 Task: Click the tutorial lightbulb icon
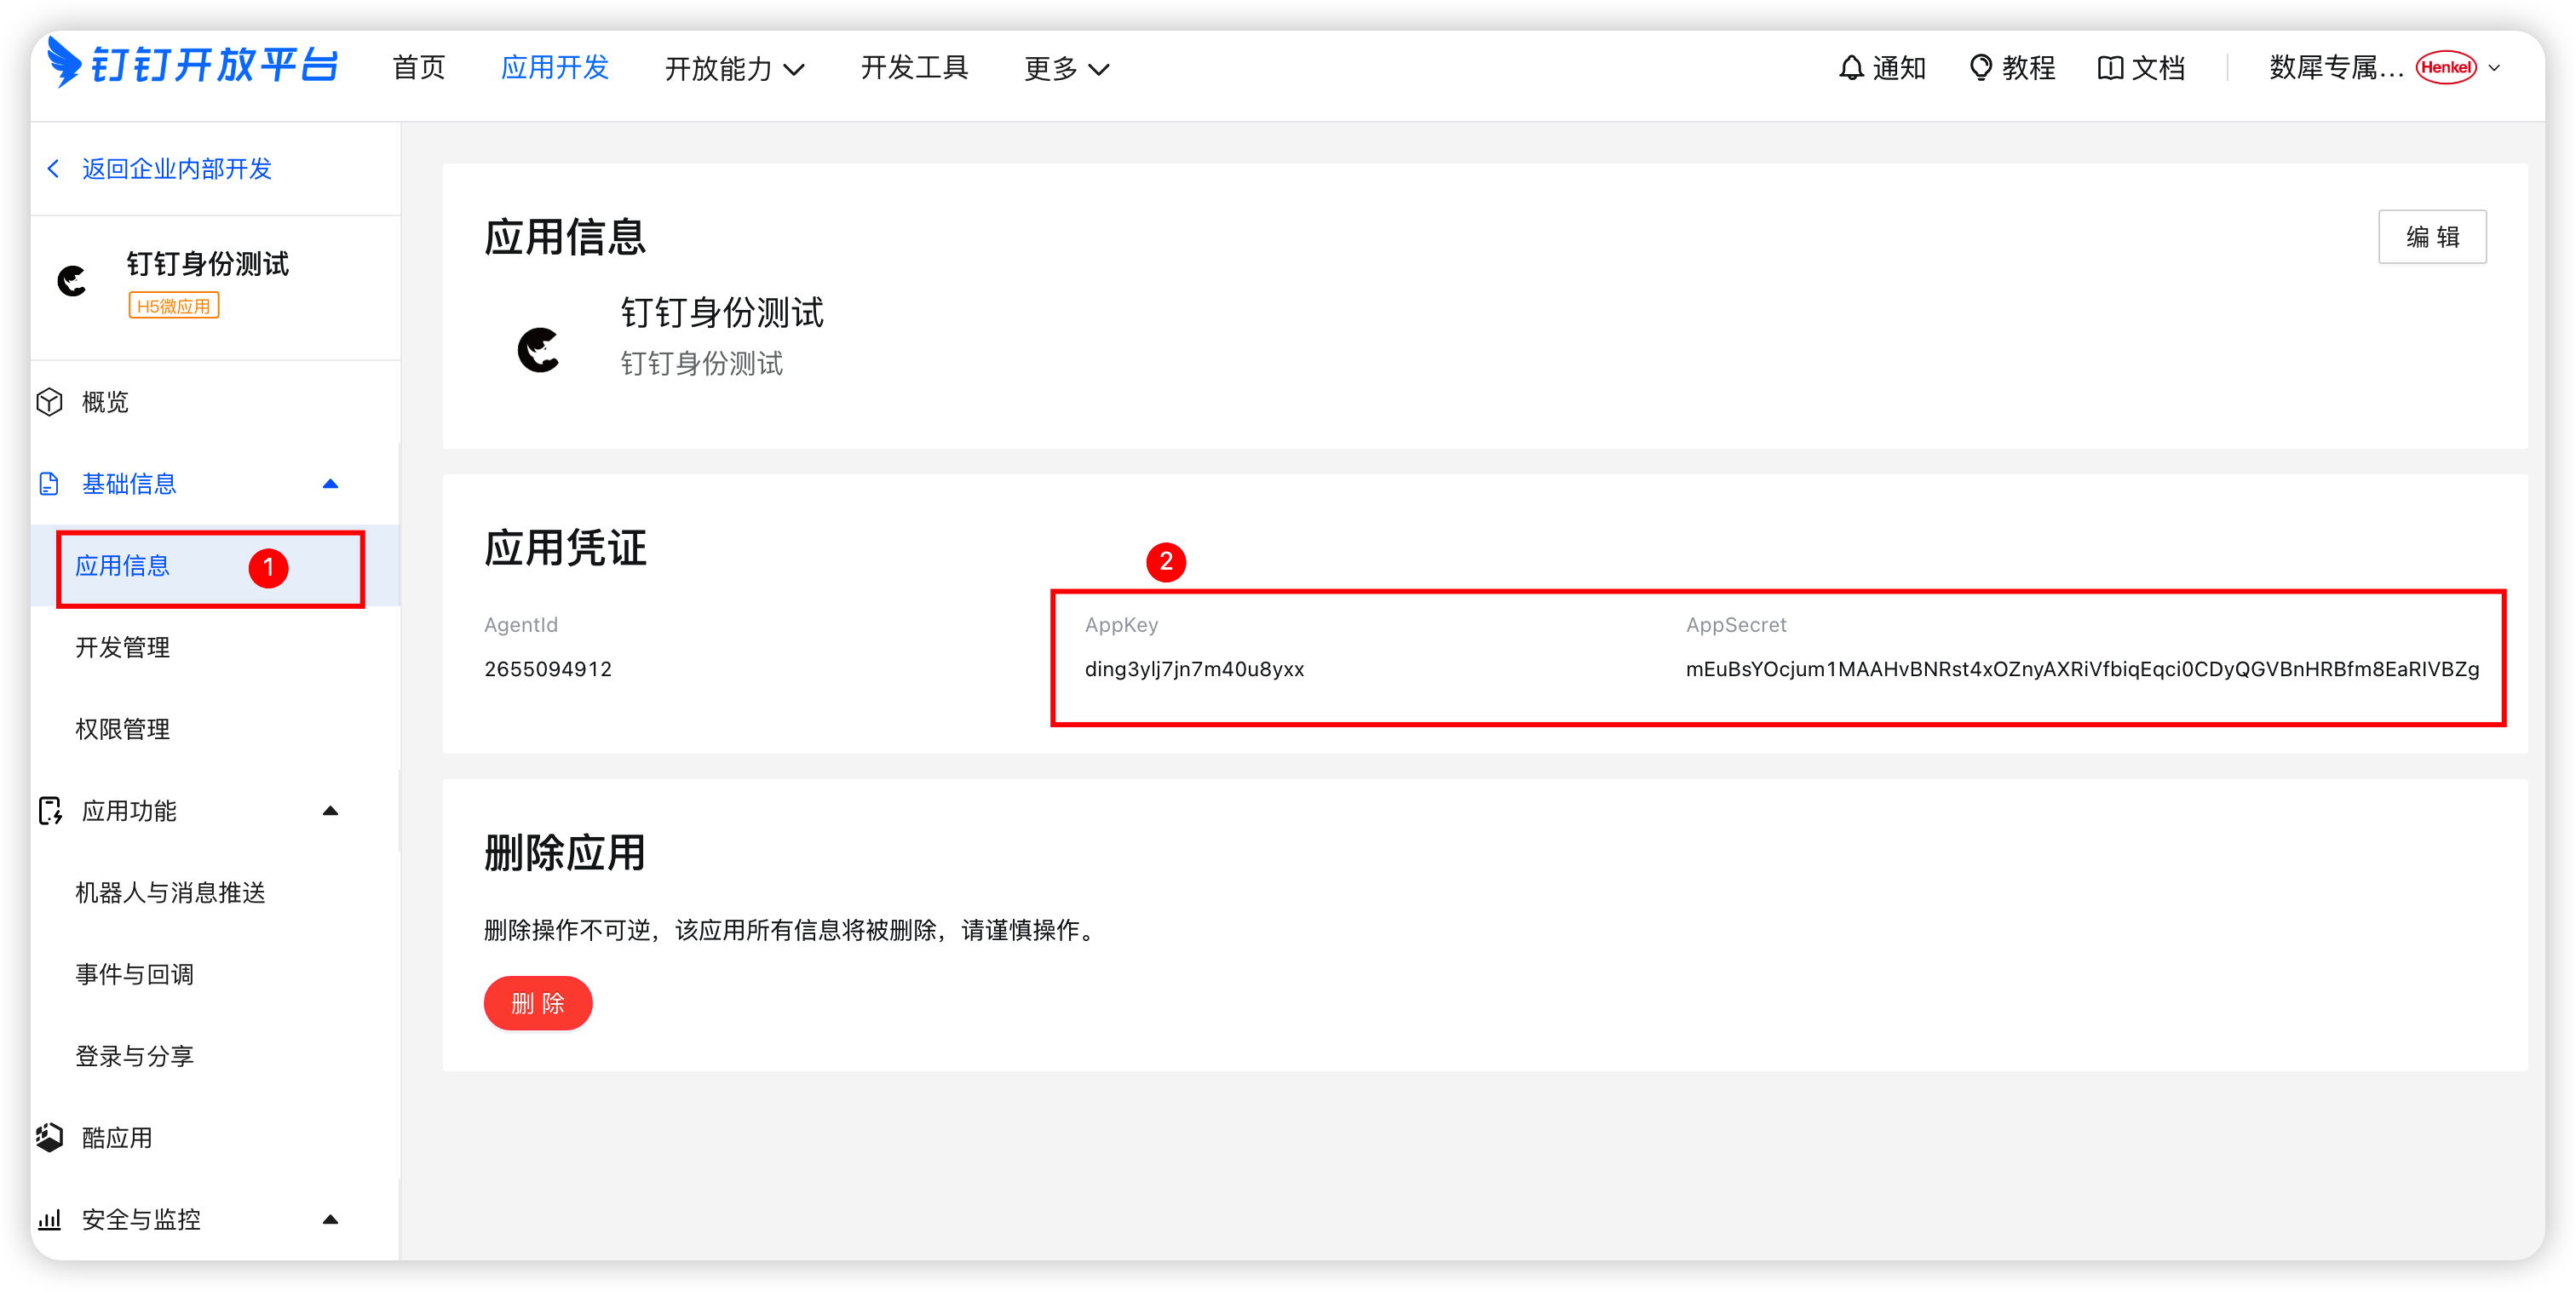pos(1980,68)
